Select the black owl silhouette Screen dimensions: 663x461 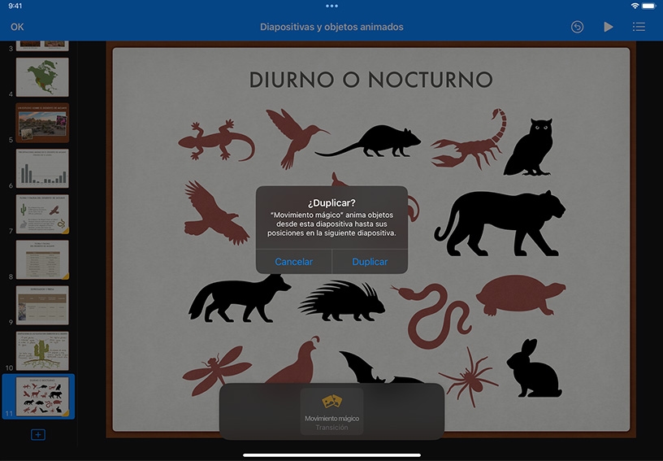click(x=529, y=147)
